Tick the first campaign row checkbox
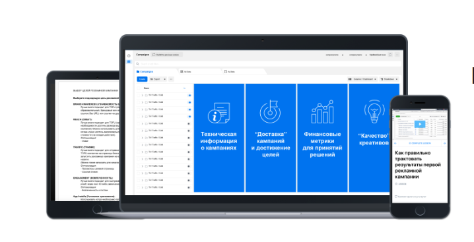This screenshot has height=242, width=474. 139,95
